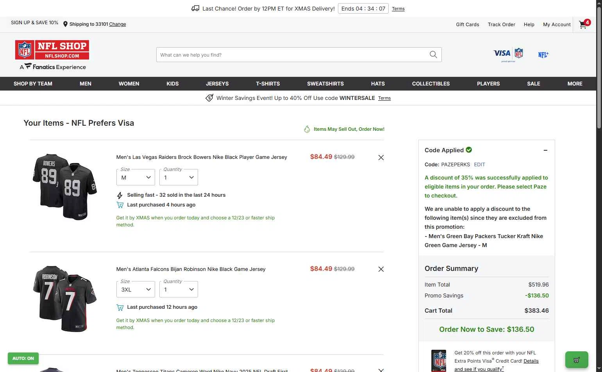Open My Account
The image size is (602, 372).
[557, 24]
